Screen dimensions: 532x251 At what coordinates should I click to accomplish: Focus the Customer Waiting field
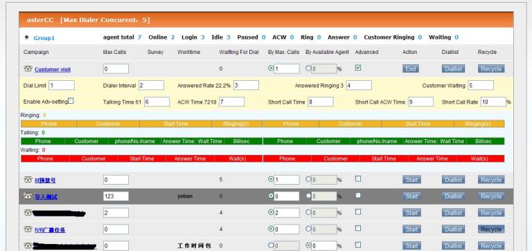(x=481, y=85)
